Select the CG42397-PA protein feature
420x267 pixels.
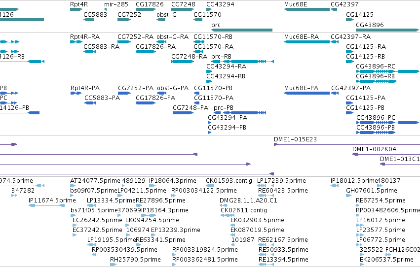pyautogui.click(x=335, y=93)
